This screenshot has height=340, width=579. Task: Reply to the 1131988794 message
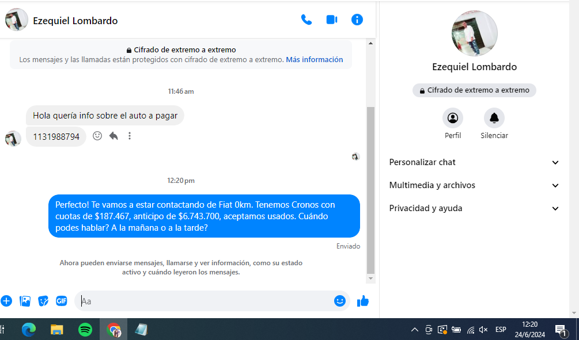click(113, 136)
